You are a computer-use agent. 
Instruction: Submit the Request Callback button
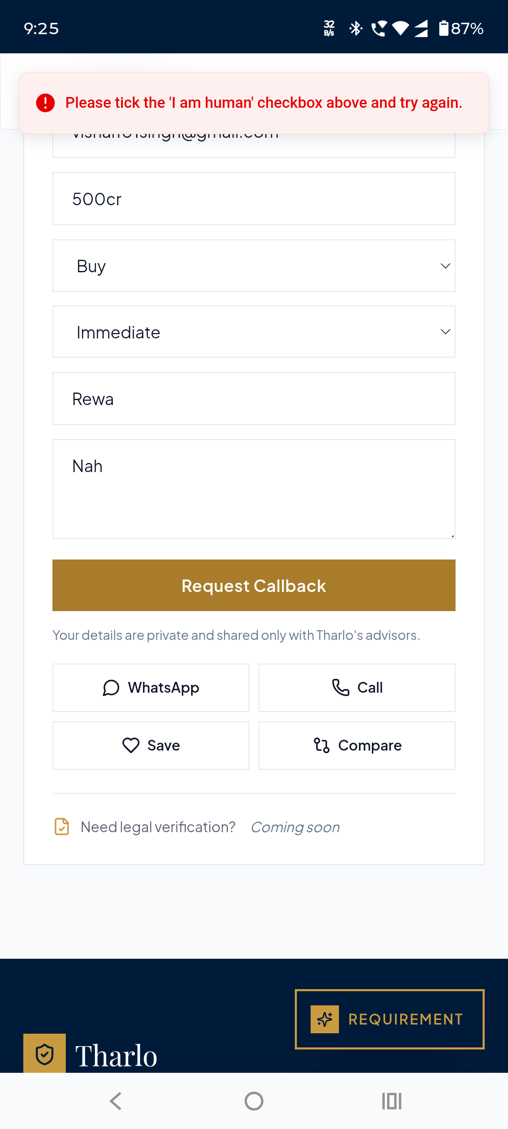tap(254, 585)
